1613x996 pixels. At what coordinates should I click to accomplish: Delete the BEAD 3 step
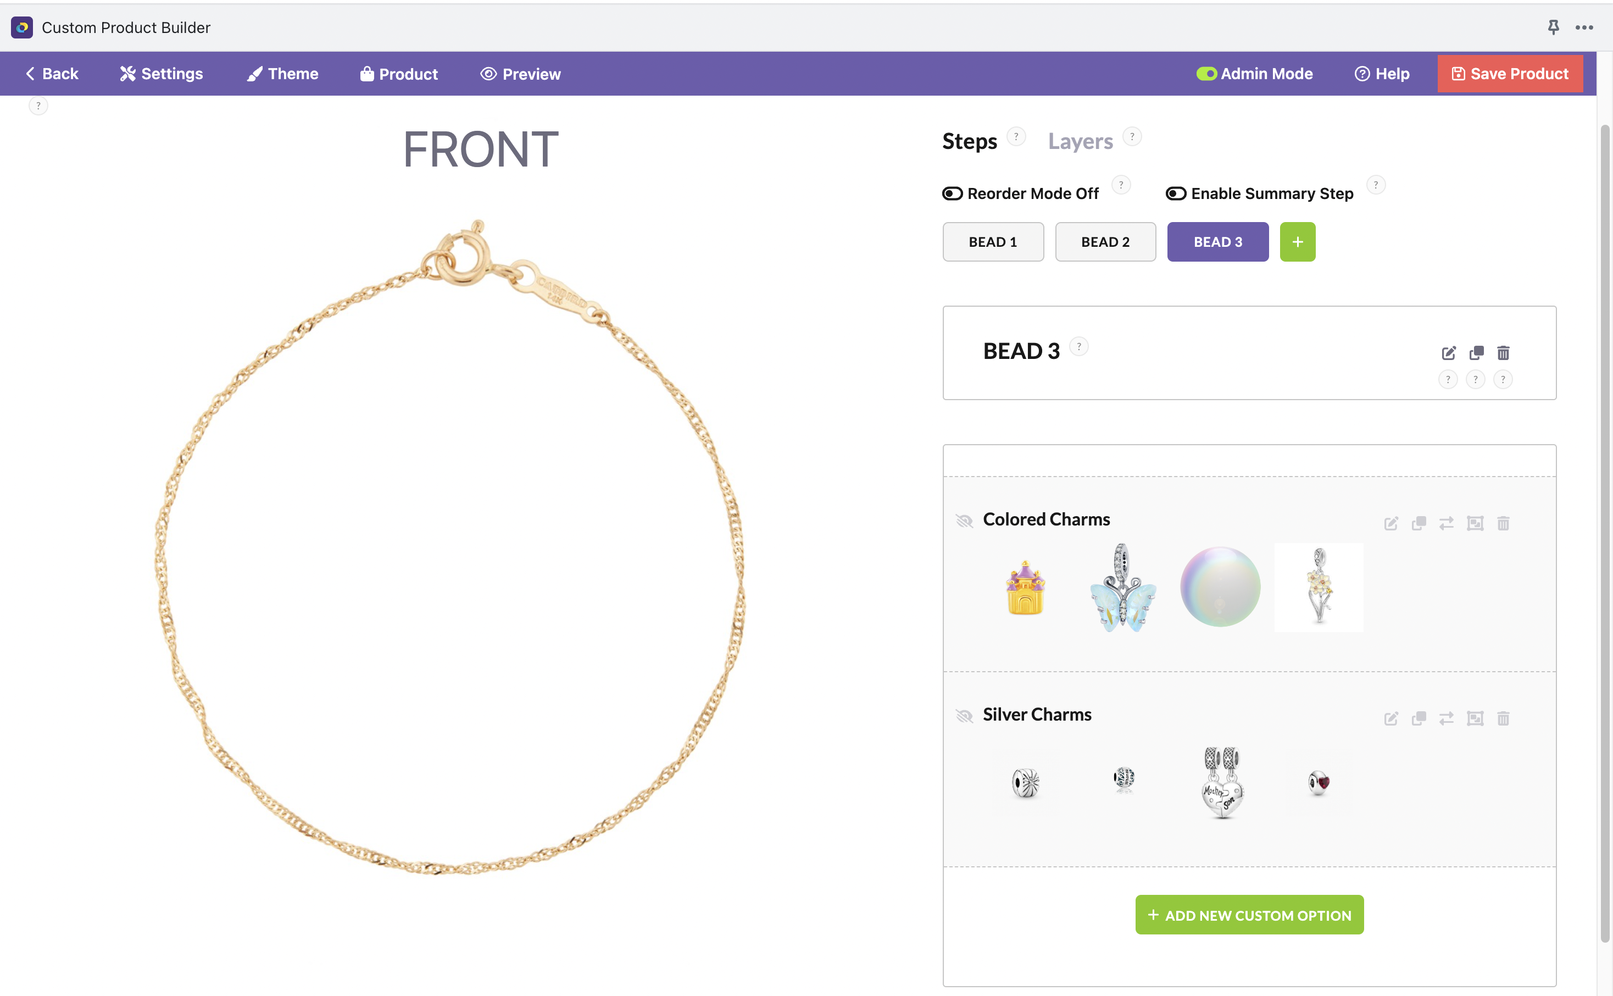click(1503, 353)
